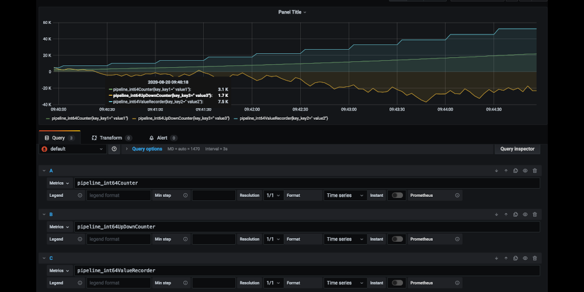Image resolution: width=584 pixels, height=292 pixels.
Task: Open Legend info icon in query C
Action: tap(79, 283)
